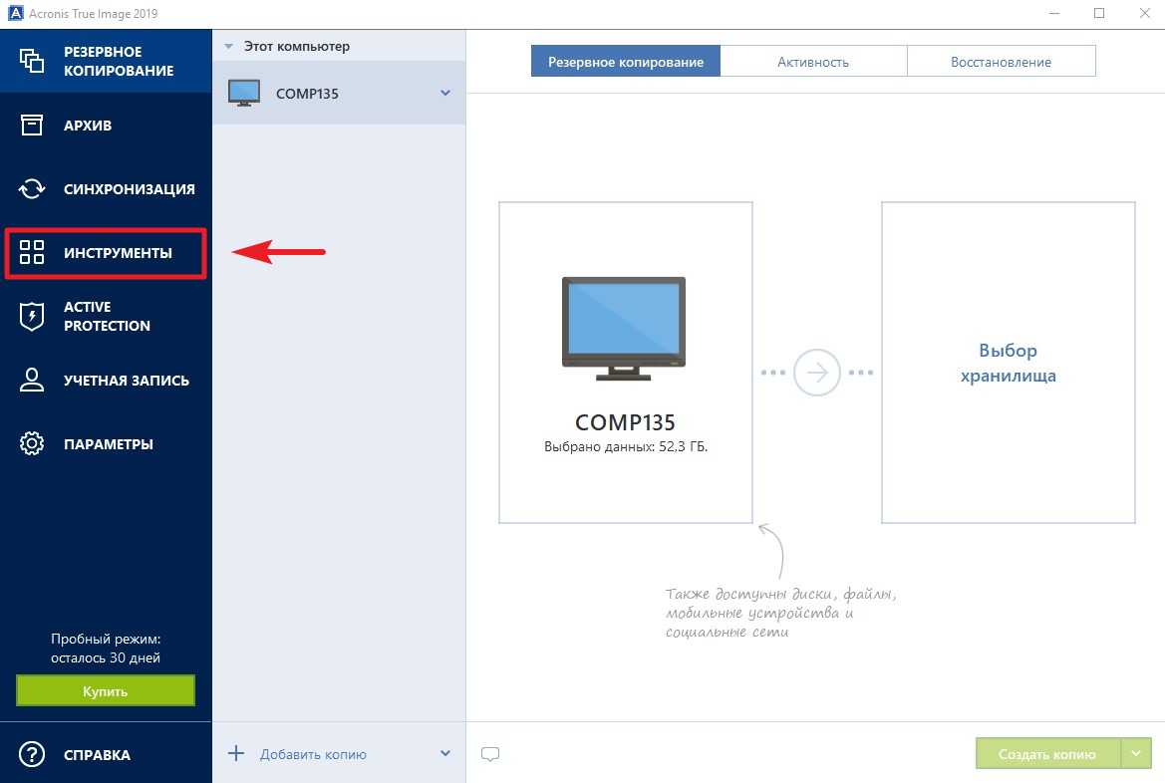Click the large monitor image in source panel
Image resolution: width=1165 pixels, height=783 pixels.
(x=624, y=329)
